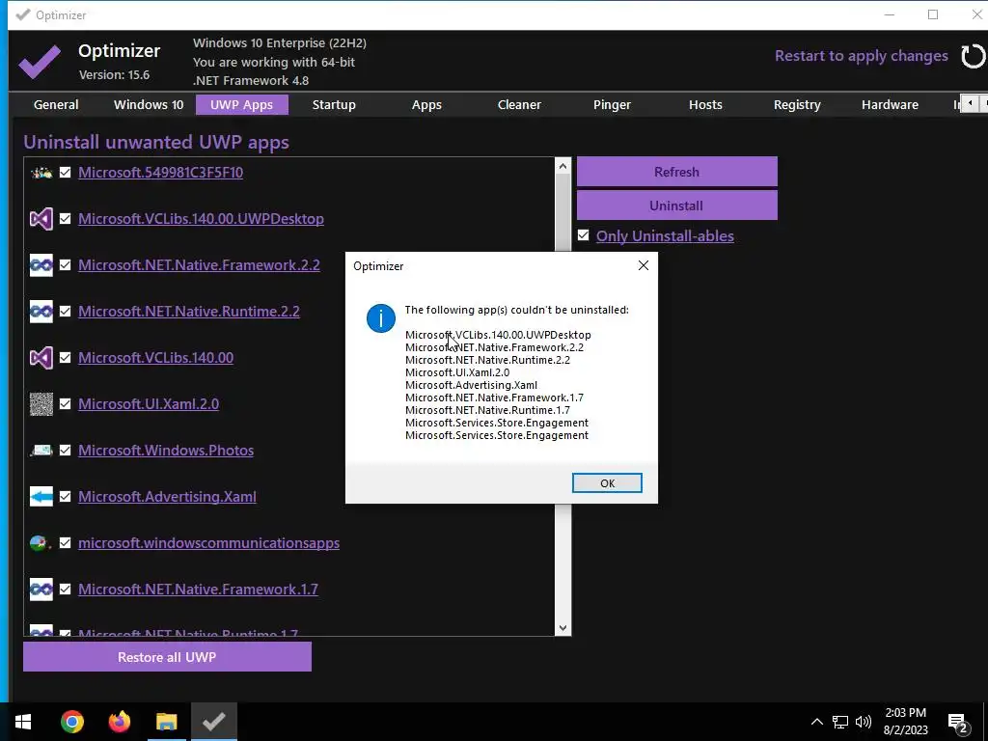Image resolution: width=988 pixels, height=741 pixels.
Task: Click the microsoft.windowscommunicationsapps link
Action: (x=208, y=542)
